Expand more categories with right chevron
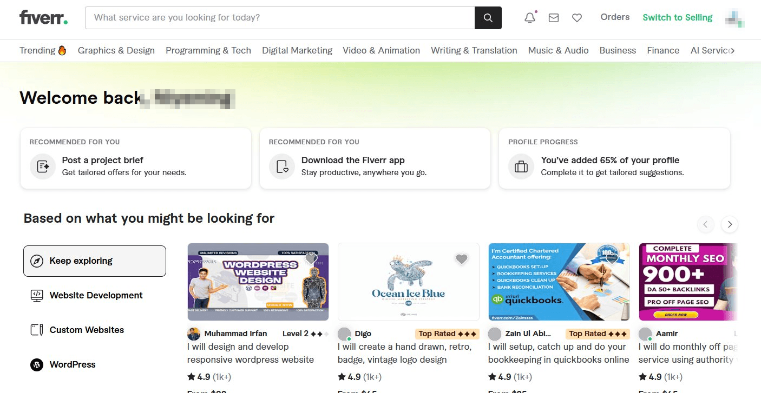Image resolution: width=761 pixels, height=393 pixels. click(732, 51)
